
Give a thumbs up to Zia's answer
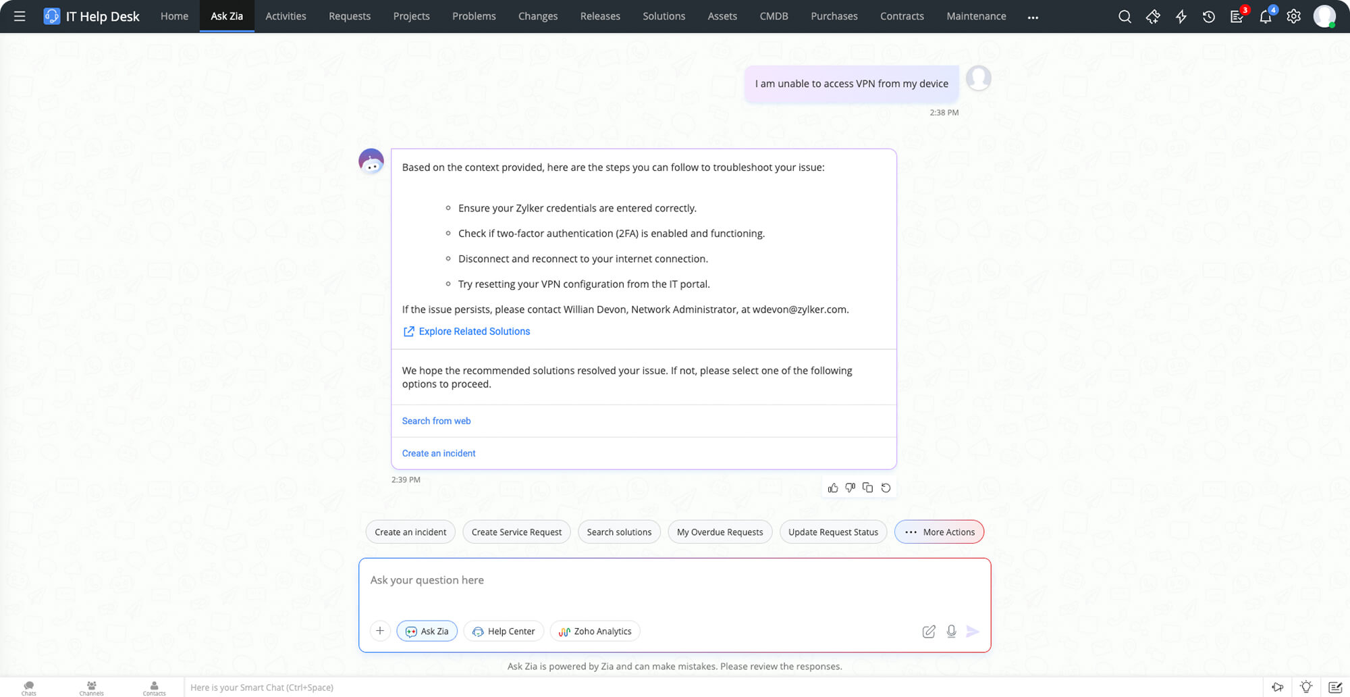point(833,487)
